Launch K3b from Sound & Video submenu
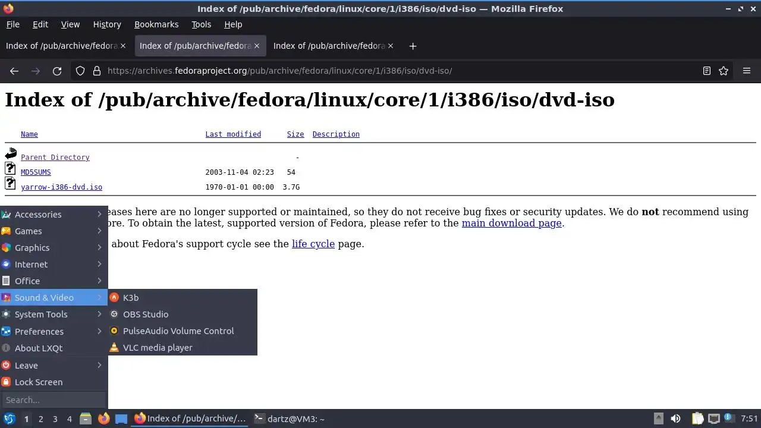The height and width of the screenshot is (428, 761). pos(183,298)
